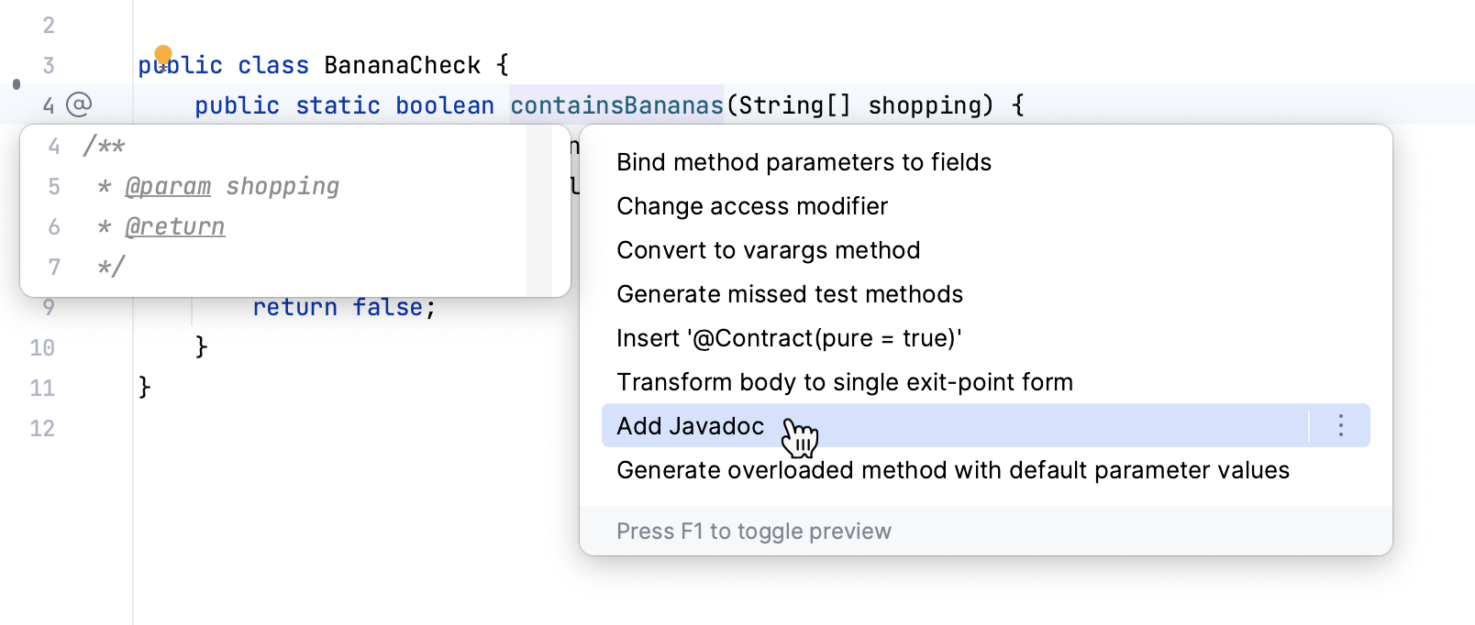Click the @return tag in the Javadoc preview

tap(174, 226)
